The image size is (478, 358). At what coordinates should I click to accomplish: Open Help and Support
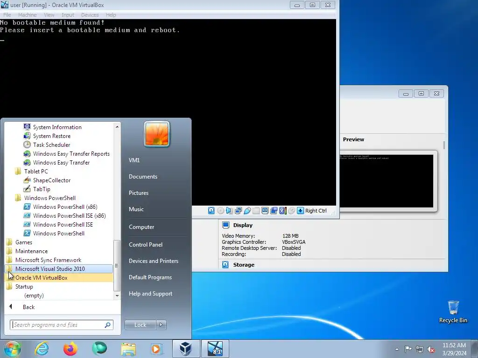(150, 294)
